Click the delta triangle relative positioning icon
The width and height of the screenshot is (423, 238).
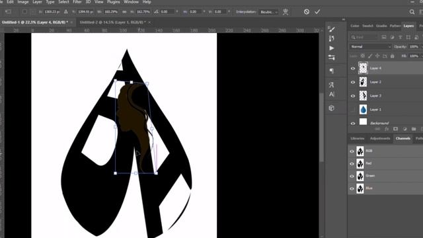pos(66,12)
